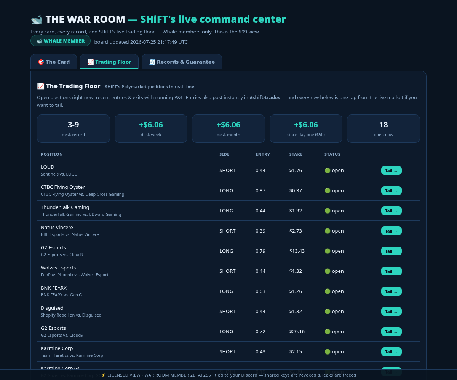Viewport: 457px width, 380px height.
Task: Click ThunderTalk Gaming vs. EDward Gaming text
Action: 81,214
